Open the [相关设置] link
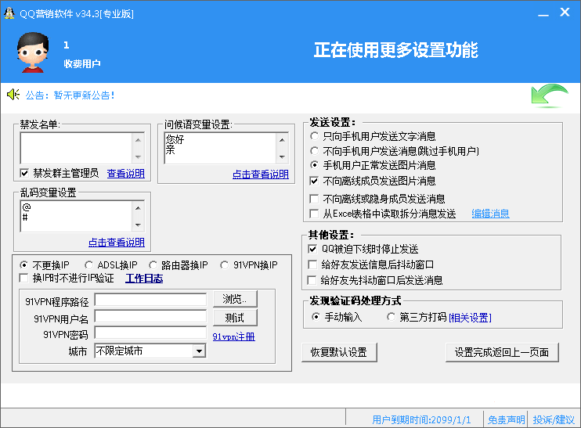581x428 pixels. (471, 318)
